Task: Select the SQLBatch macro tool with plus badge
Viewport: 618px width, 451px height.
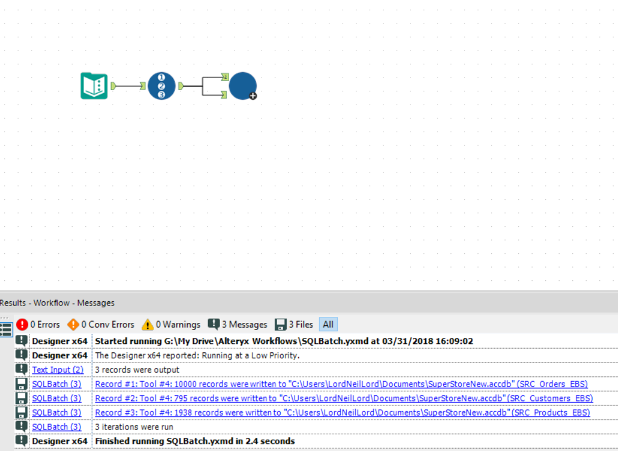Action: click(242, 85)
